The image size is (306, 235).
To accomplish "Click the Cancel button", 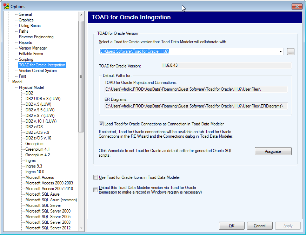I will (260, 226).
